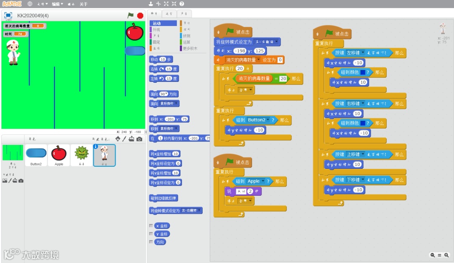
Task: Zoom out the scripts area
Action: 432,255
